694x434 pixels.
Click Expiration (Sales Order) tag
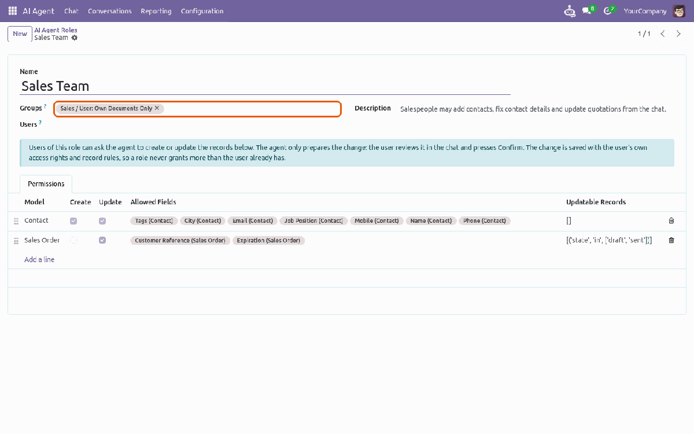click(x=268, y=241)
